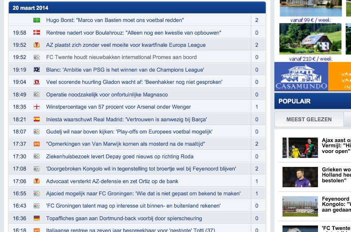Click the Eredivisie icon beside the Magnasco headline

[37, 94]
